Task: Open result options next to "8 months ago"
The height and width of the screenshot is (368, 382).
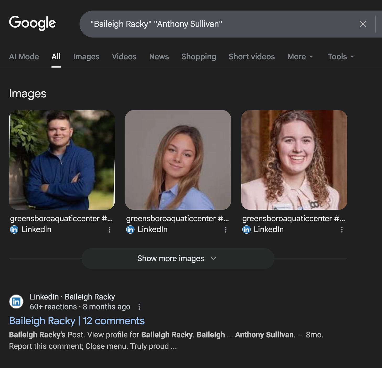Action: click(139, 307)
